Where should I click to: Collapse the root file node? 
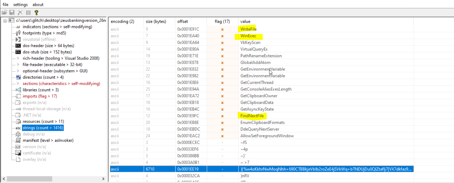pos(5,20)
